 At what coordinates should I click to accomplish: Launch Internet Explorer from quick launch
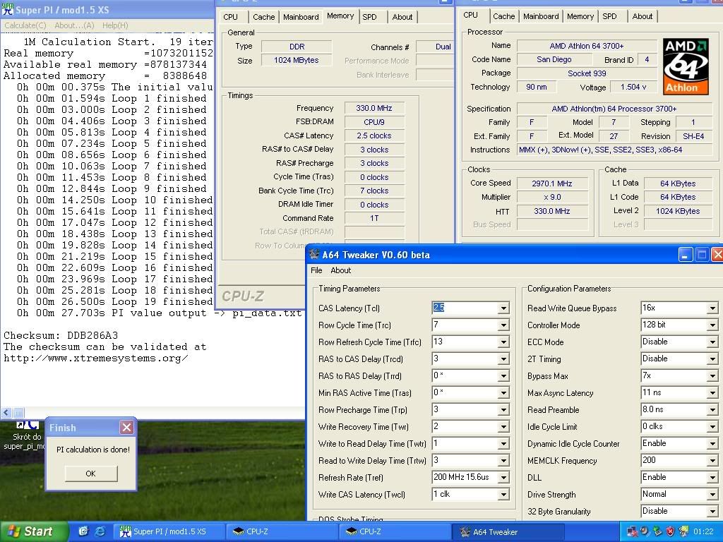pyautogui.click(x=100, y=531)
